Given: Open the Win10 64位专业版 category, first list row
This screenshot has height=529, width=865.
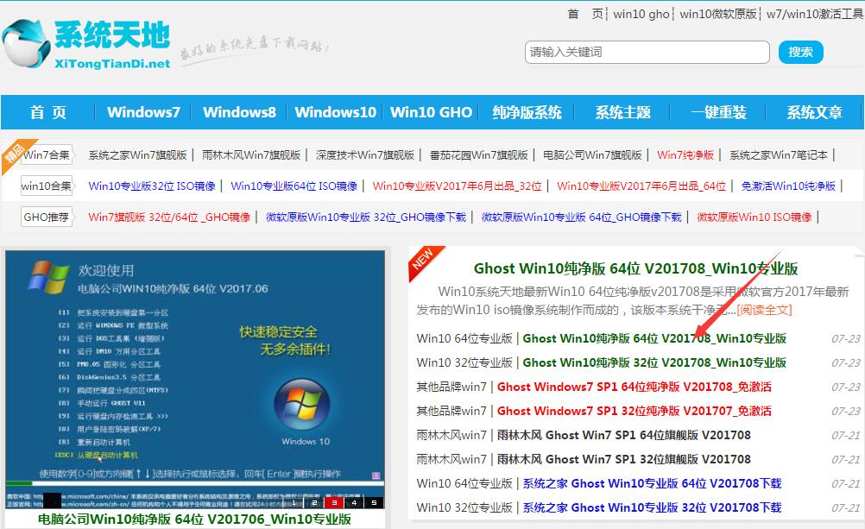Looking at the screenshot, I should (464, 338).
